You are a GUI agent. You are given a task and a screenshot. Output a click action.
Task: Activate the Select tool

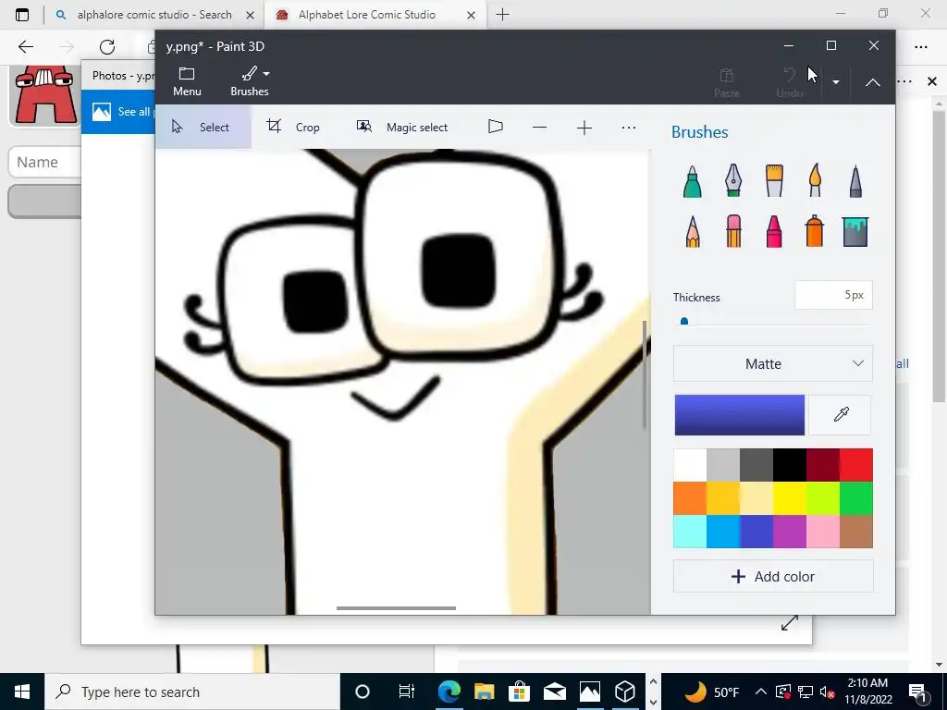coord(203,127)
